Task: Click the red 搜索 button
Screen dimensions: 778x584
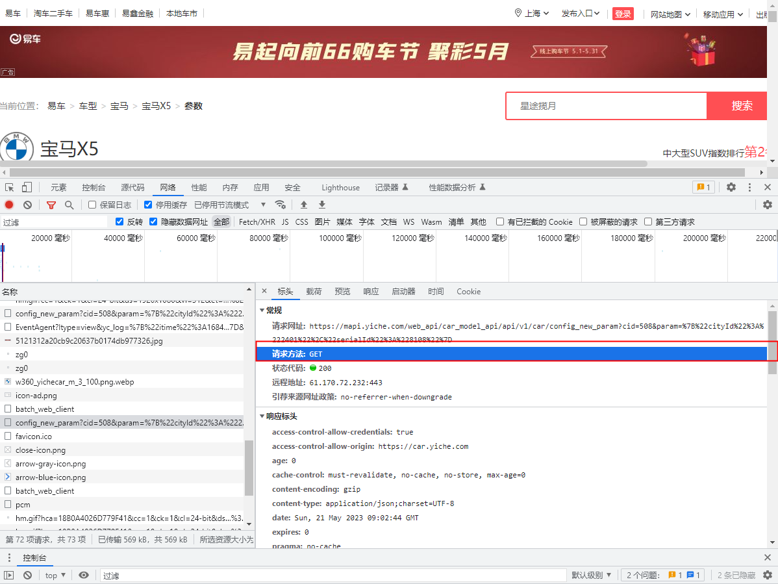Action: pyautogui.click(x=737, y=106)
